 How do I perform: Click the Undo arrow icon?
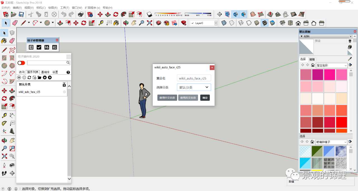pos(64,14)
